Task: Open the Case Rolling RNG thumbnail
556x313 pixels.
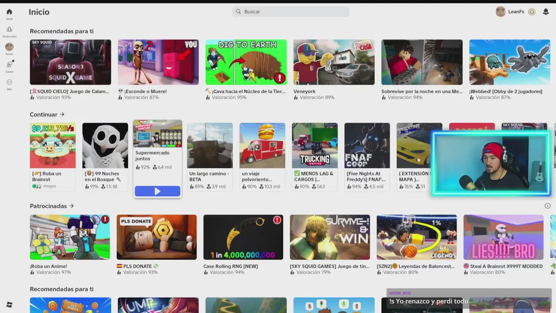Action: pos(243,237)
